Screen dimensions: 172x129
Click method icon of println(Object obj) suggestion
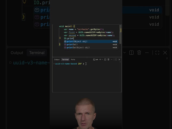pyautogui.click(x=65, y=48)
